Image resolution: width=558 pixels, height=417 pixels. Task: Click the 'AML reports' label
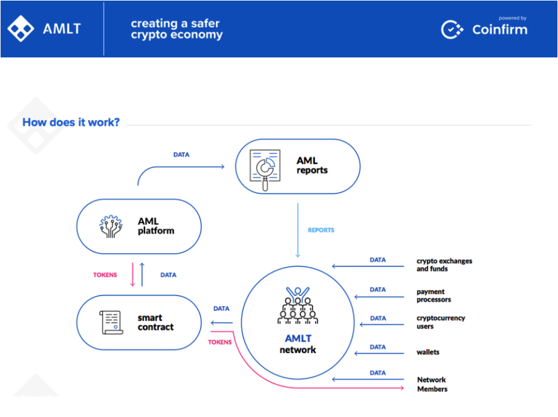312,166
